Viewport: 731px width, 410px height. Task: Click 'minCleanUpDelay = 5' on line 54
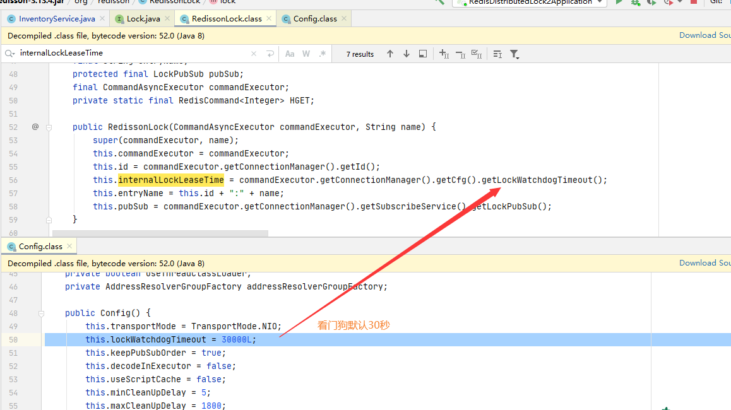pyautogui.click(x=148, y=392)
